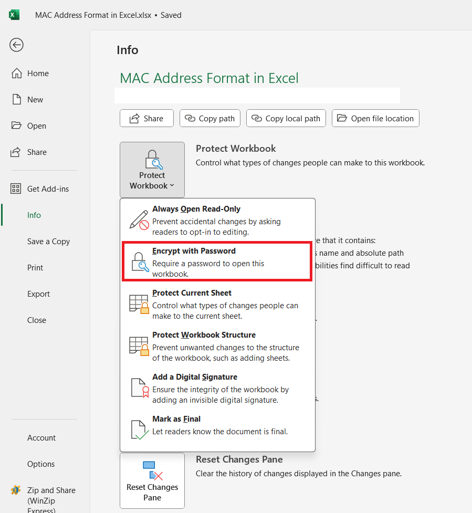Choose Encrypt with Password
This screenshot has height=513, width=472.
[217, 261]
